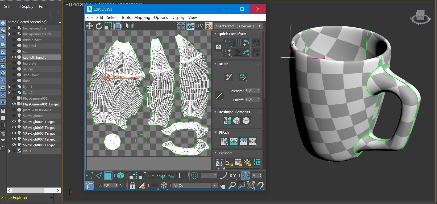Click the Paint Move brush icon
Screen dimensions: 437x204
click(x=228, y=77)
